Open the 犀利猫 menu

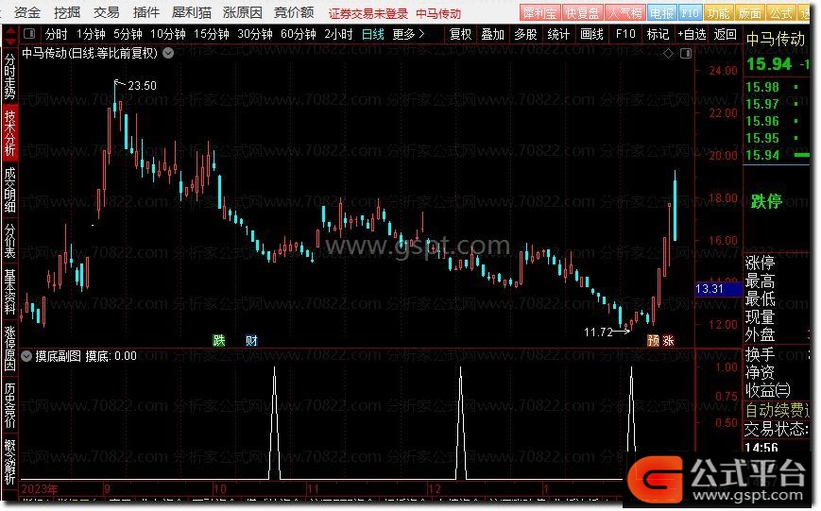192,12
